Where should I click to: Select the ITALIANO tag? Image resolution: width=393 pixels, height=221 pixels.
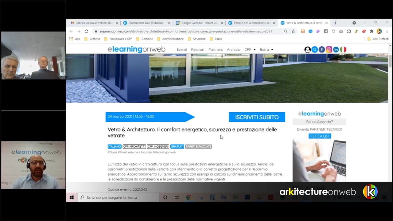pyautogui.click(x=115, y=146)
